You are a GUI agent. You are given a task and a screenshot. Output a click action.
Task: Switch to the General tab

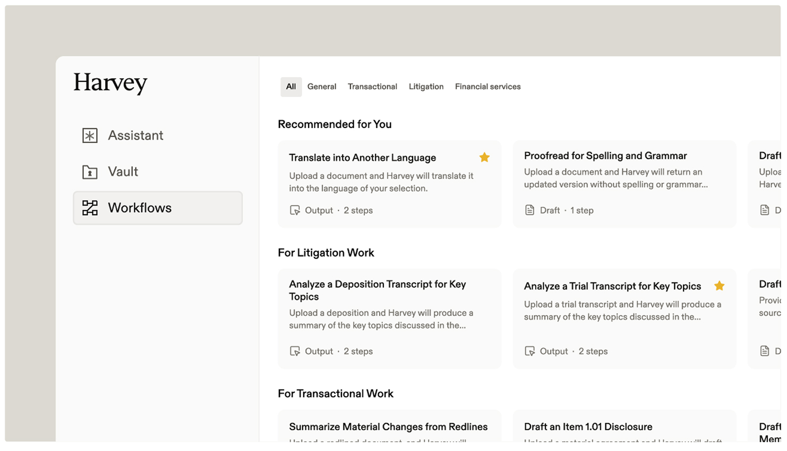coord(321,87)
